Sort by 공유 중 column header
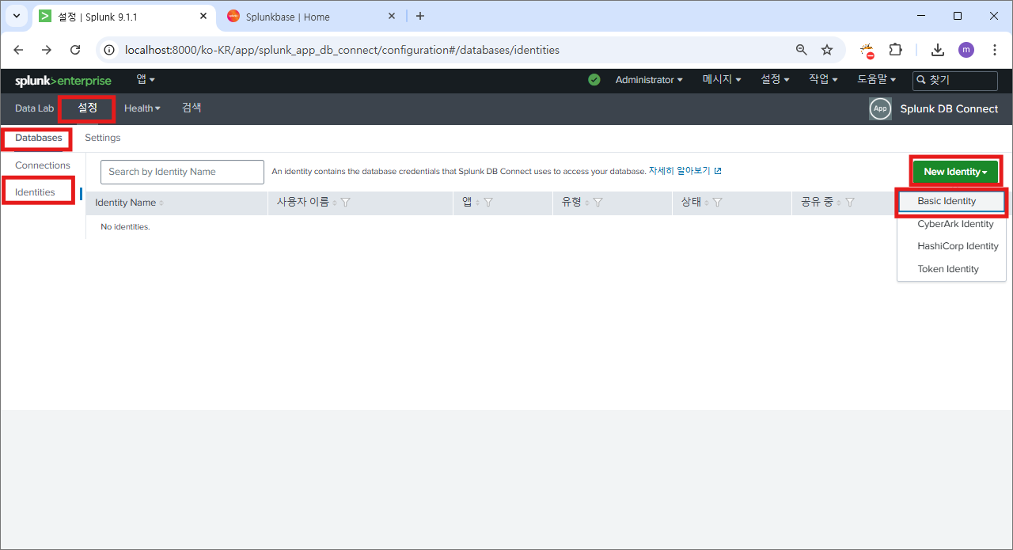 coord(821,203)
